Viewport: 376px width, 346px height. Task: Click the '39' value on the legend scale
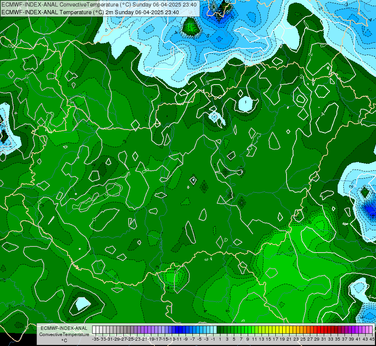click(x=351, y=339)
